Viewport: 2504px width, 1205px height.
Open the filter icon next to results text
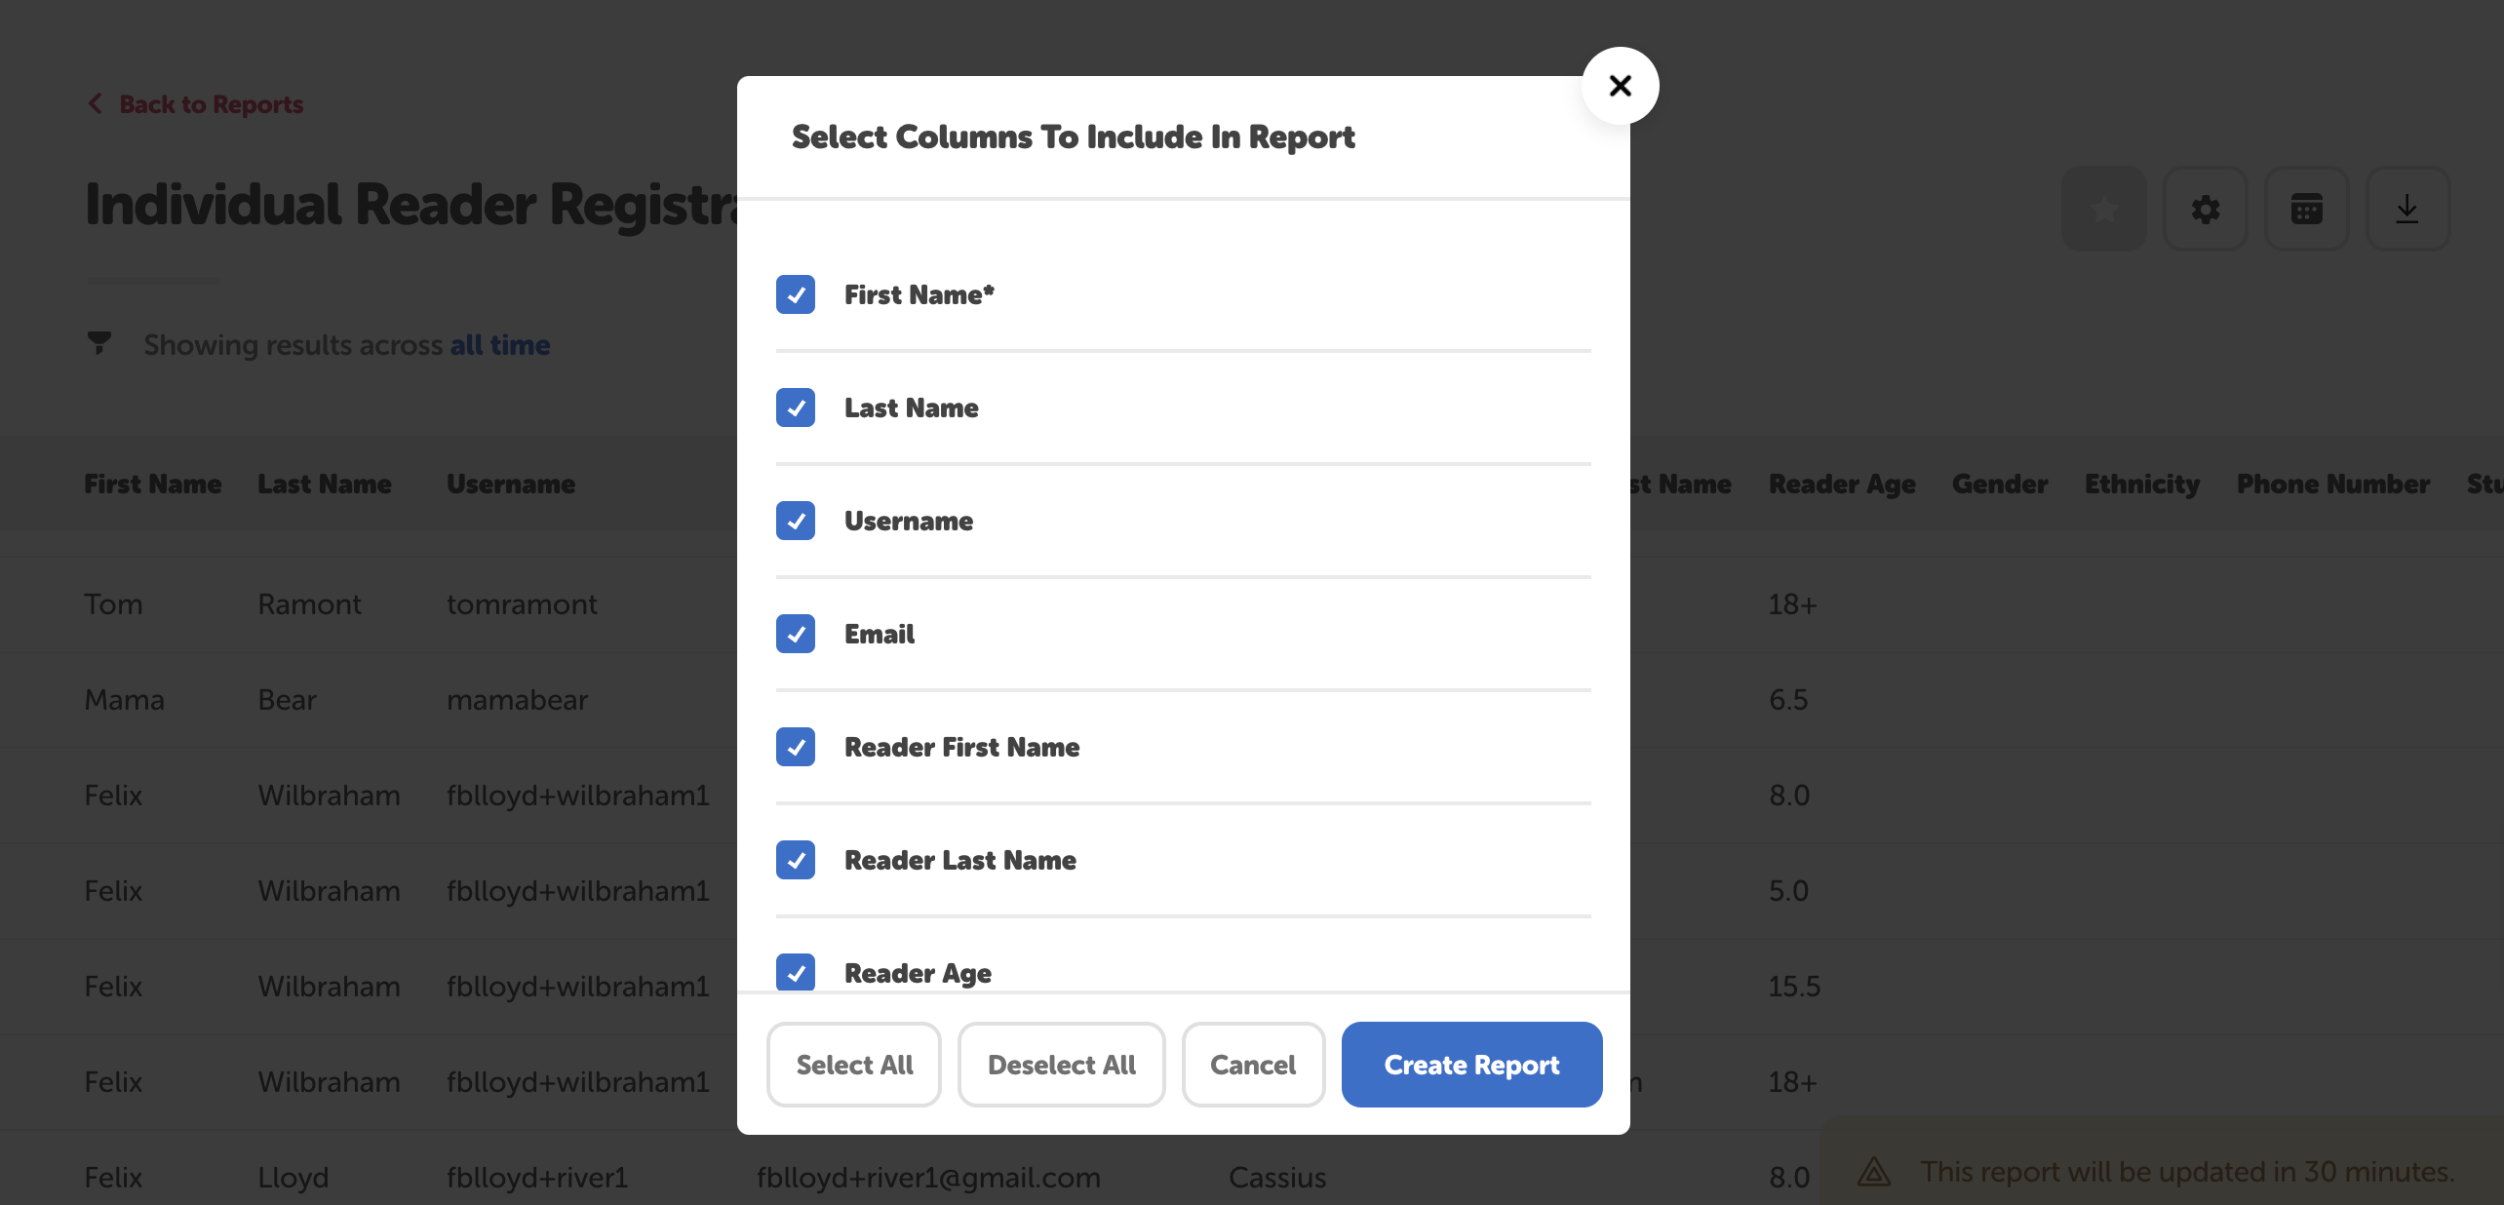pos(100,343)
